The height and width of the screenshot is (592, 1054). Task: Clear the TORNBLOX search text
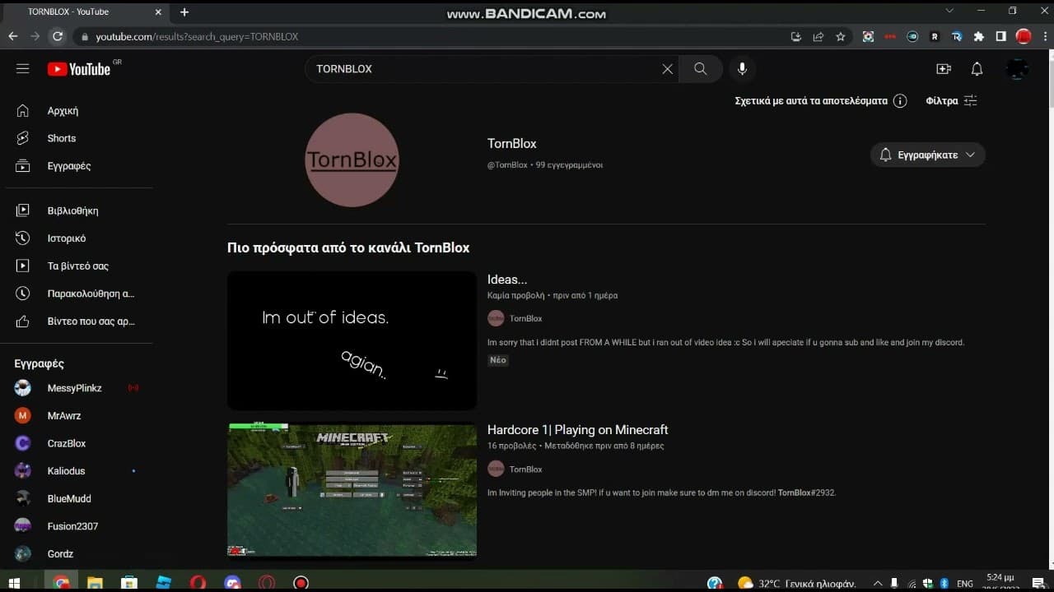[x=667, y=69]
